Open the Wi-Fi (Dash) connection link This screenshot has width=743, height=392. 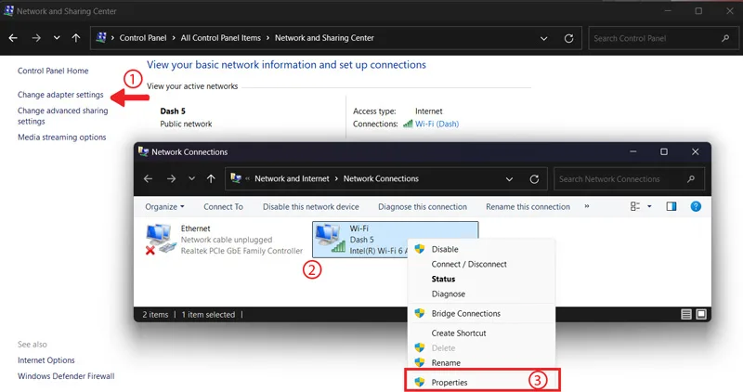[x=437, y=124]
